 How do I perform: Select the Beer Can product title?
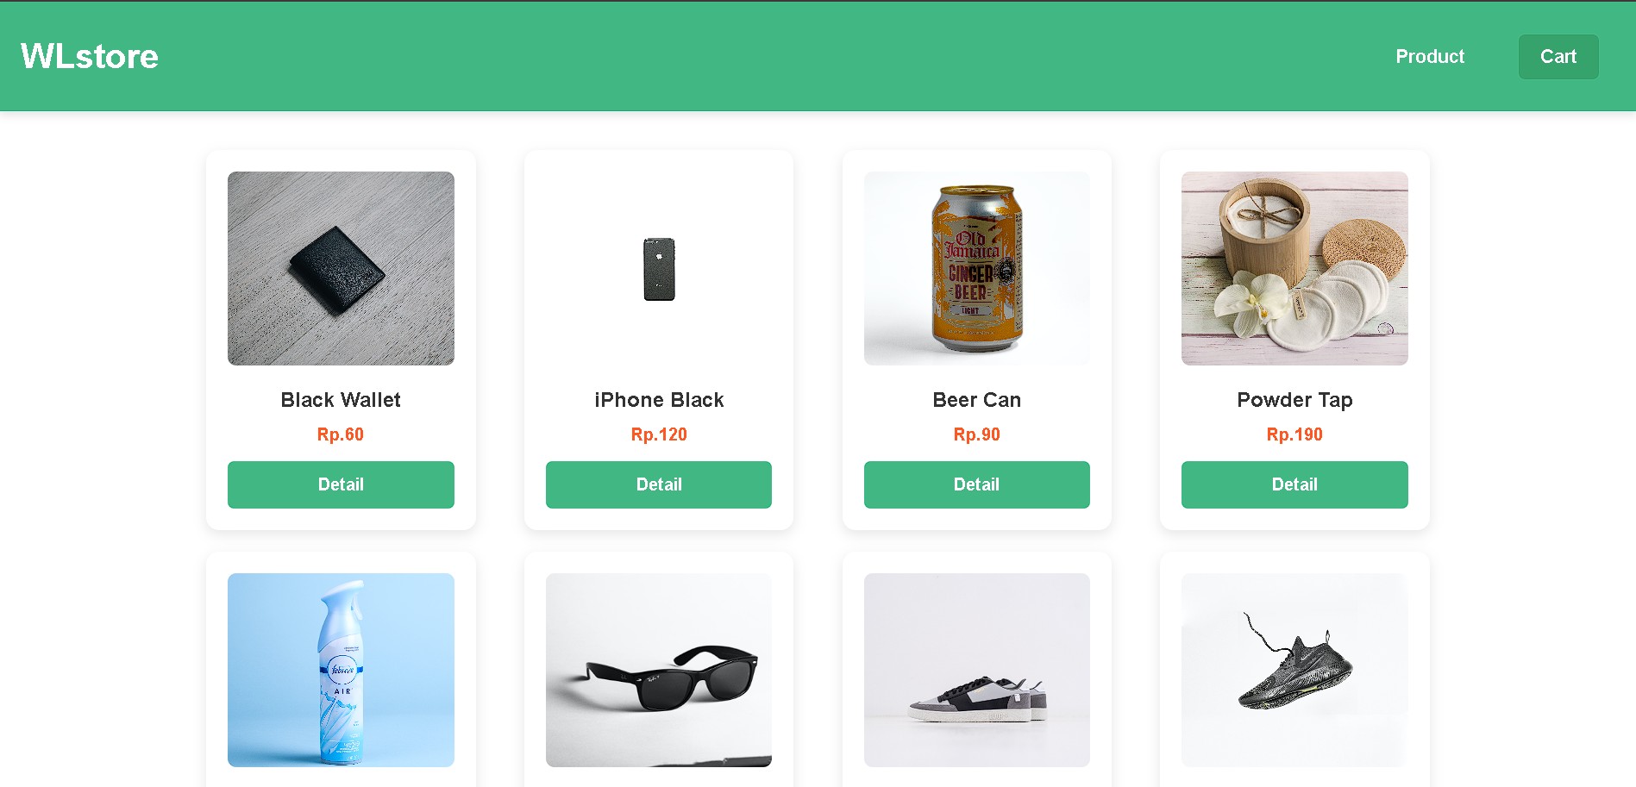pyautogui.click(x=976, y=399)
